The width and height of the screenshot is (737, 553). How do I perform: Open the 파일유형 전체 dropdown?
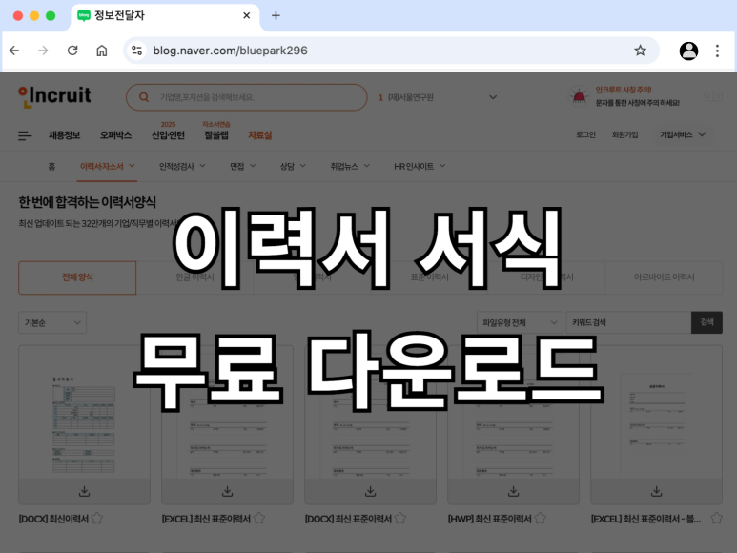[520, 323]
